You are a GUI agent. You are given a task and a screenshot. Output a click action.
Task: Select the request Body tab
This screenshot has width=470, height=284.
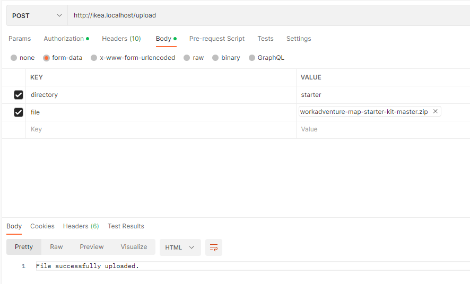[x=166, y=39]
